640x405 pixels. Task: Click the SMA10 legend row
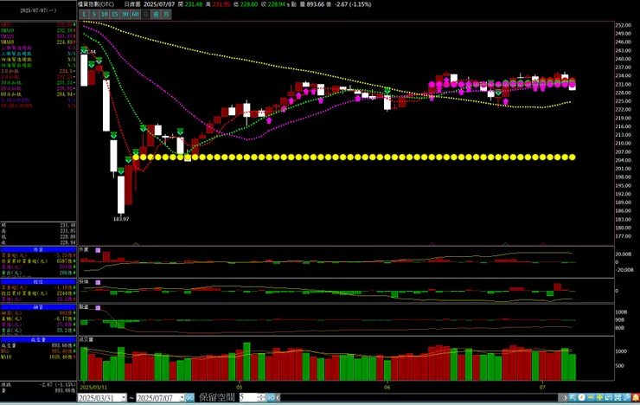[x=38, y=30]
